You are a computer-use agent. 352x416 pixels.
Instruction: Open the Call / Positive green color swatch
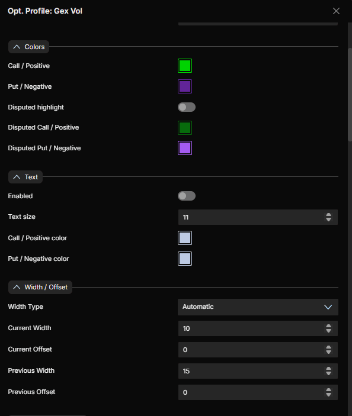click(185, 66)
